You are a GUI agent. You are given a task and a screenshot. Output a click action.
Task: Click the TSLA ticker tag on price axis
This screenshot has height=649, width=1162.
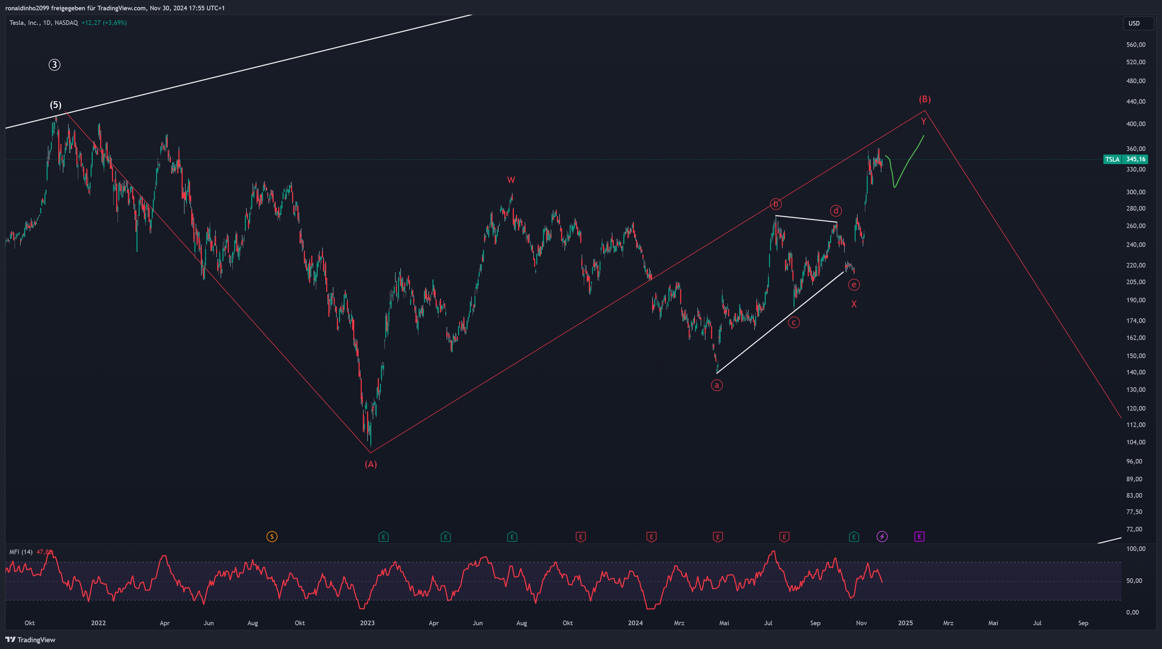(1112, 159)
